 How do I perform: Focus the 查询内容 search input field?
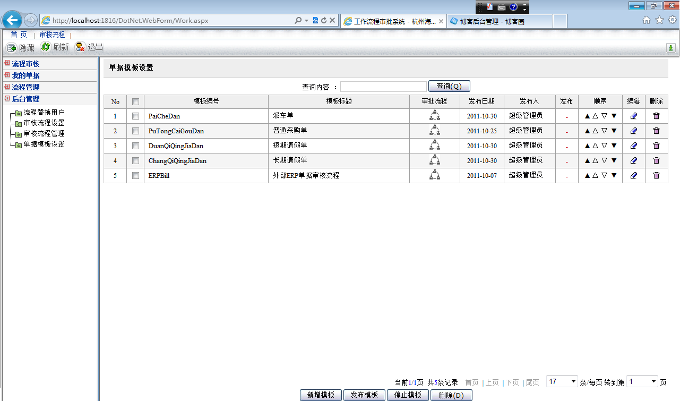click(x=383, y=87)
